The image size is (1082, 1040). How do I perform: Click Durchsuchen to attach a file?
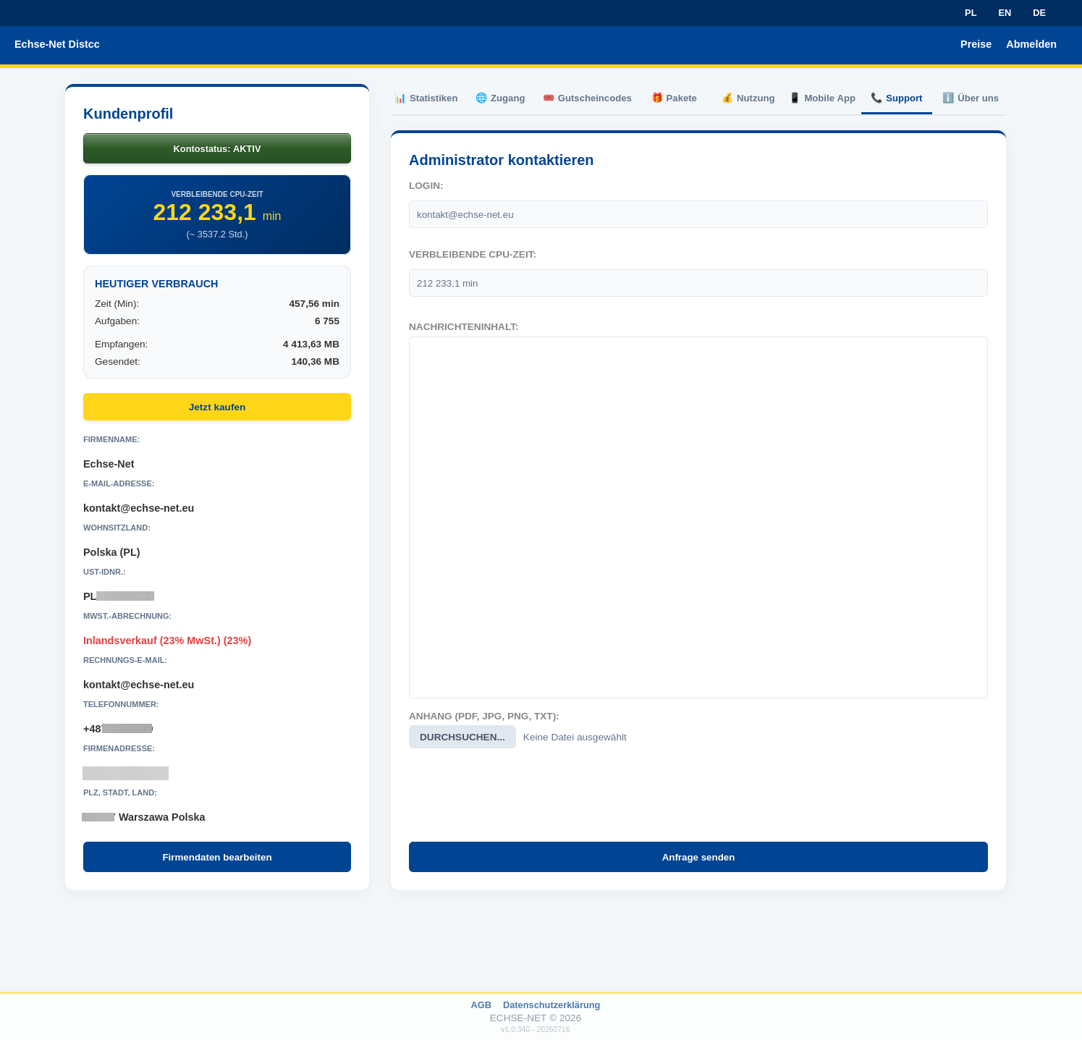pyautogui.click(x=462, y=737)
